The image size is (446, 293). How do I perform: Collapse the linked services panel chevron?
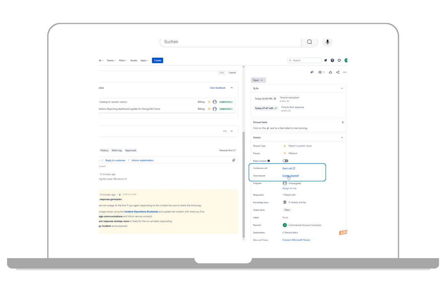pos(232,88)
